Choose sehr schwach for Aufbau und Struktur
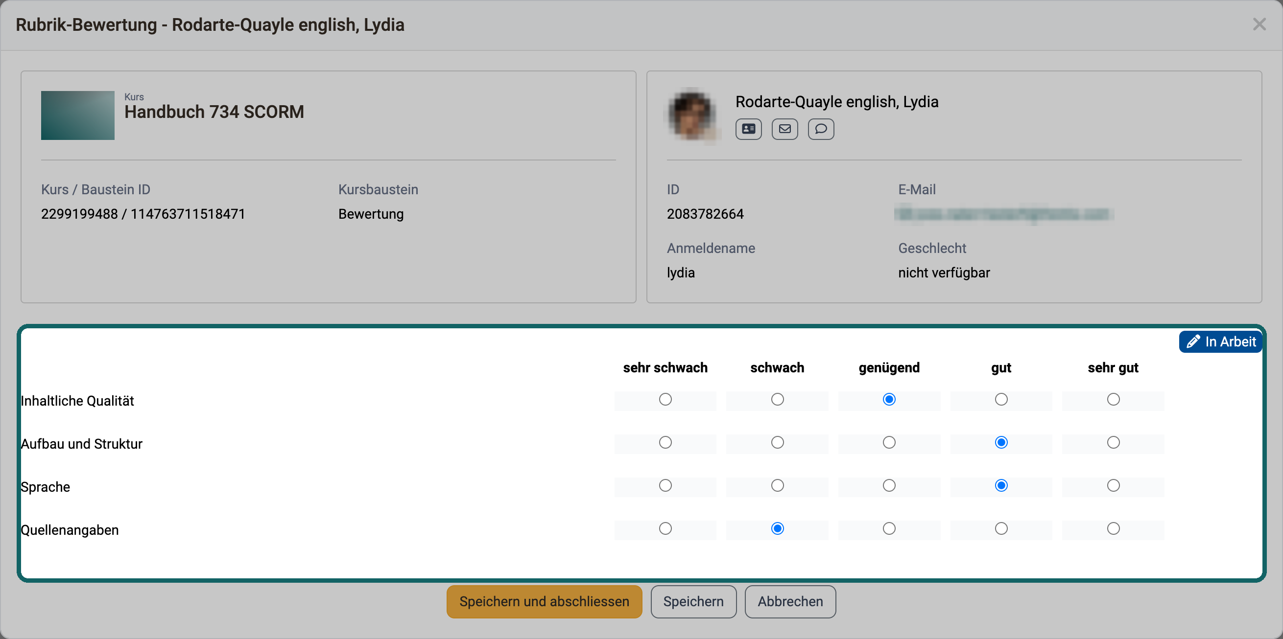The image size is (1283, 639). [665, 442]
